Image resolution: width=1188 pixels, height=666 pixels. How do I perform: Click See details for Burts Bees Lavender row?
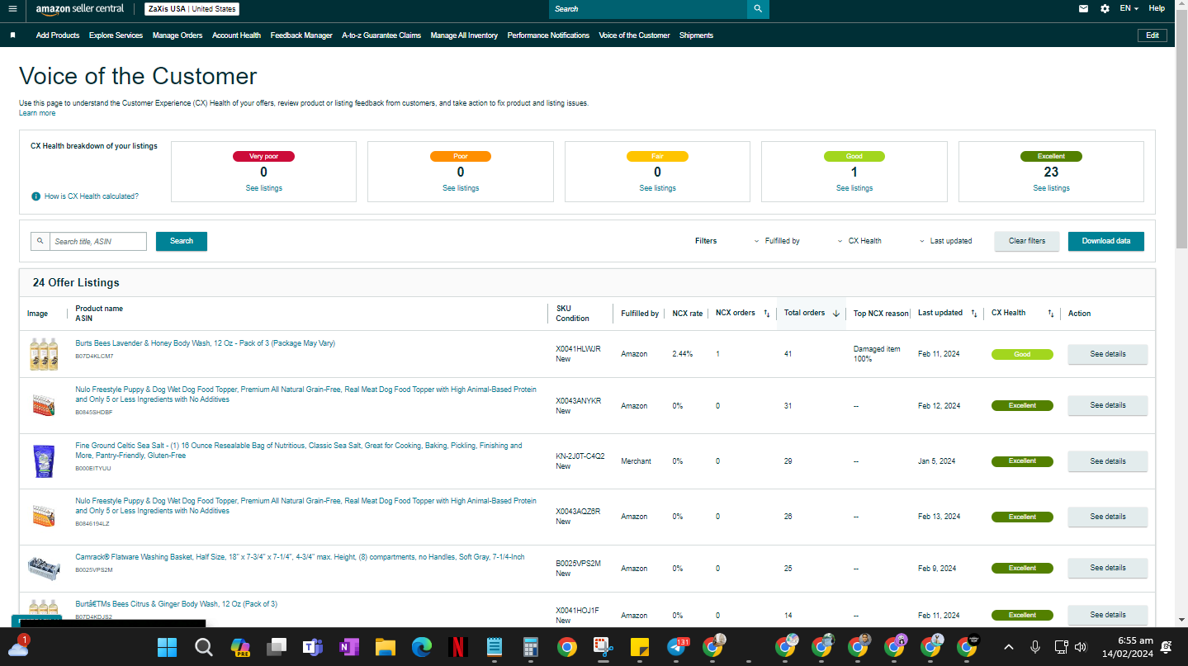point(1108,354)
